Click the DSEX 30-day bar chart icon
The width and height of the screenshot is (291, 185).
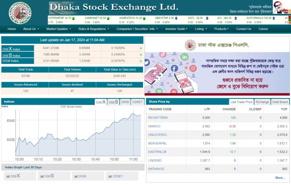tap(8, 176)
